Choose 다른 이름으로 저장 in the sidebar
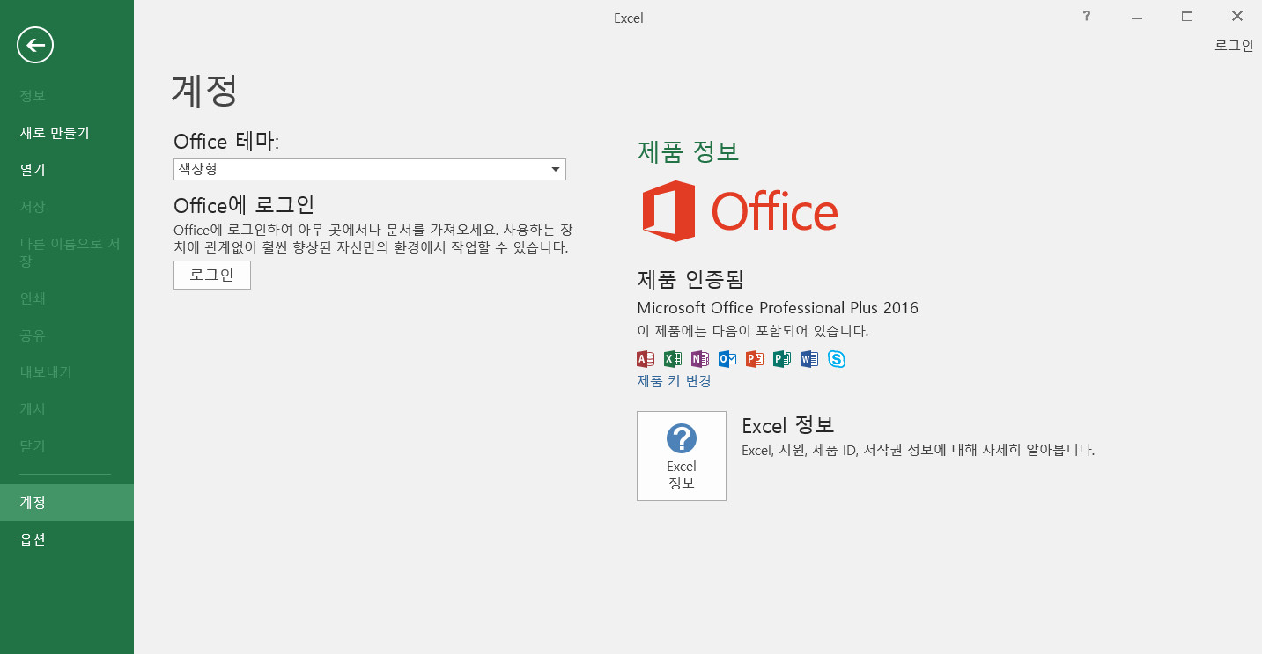The image size is (1262, 654). (67, 252)
